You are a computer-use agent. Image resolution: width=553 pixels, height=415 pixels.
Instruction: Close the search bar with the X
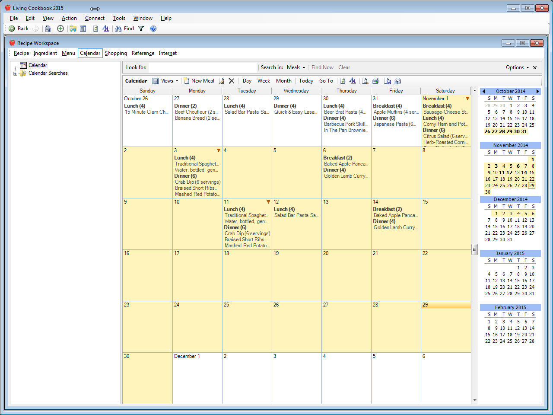[535, 67]
